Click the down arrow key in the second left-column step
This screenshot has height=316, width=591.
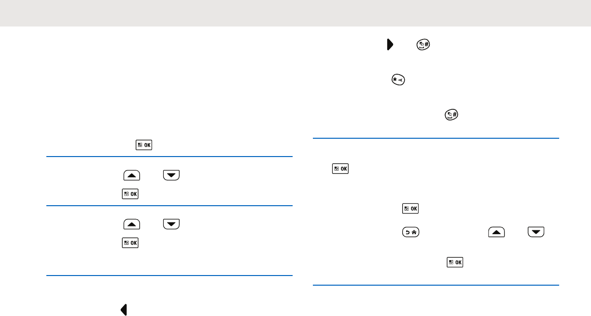point(171,224)
